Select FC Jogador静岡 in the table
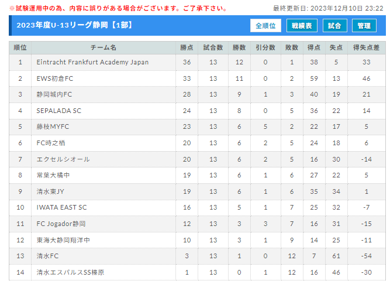This screenshot has height=284, width=390. point(61,224)
